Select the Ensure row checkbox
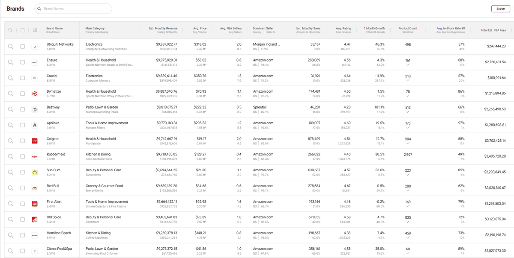The height and width of the screenshot is (258, 514). pos(22,62)
